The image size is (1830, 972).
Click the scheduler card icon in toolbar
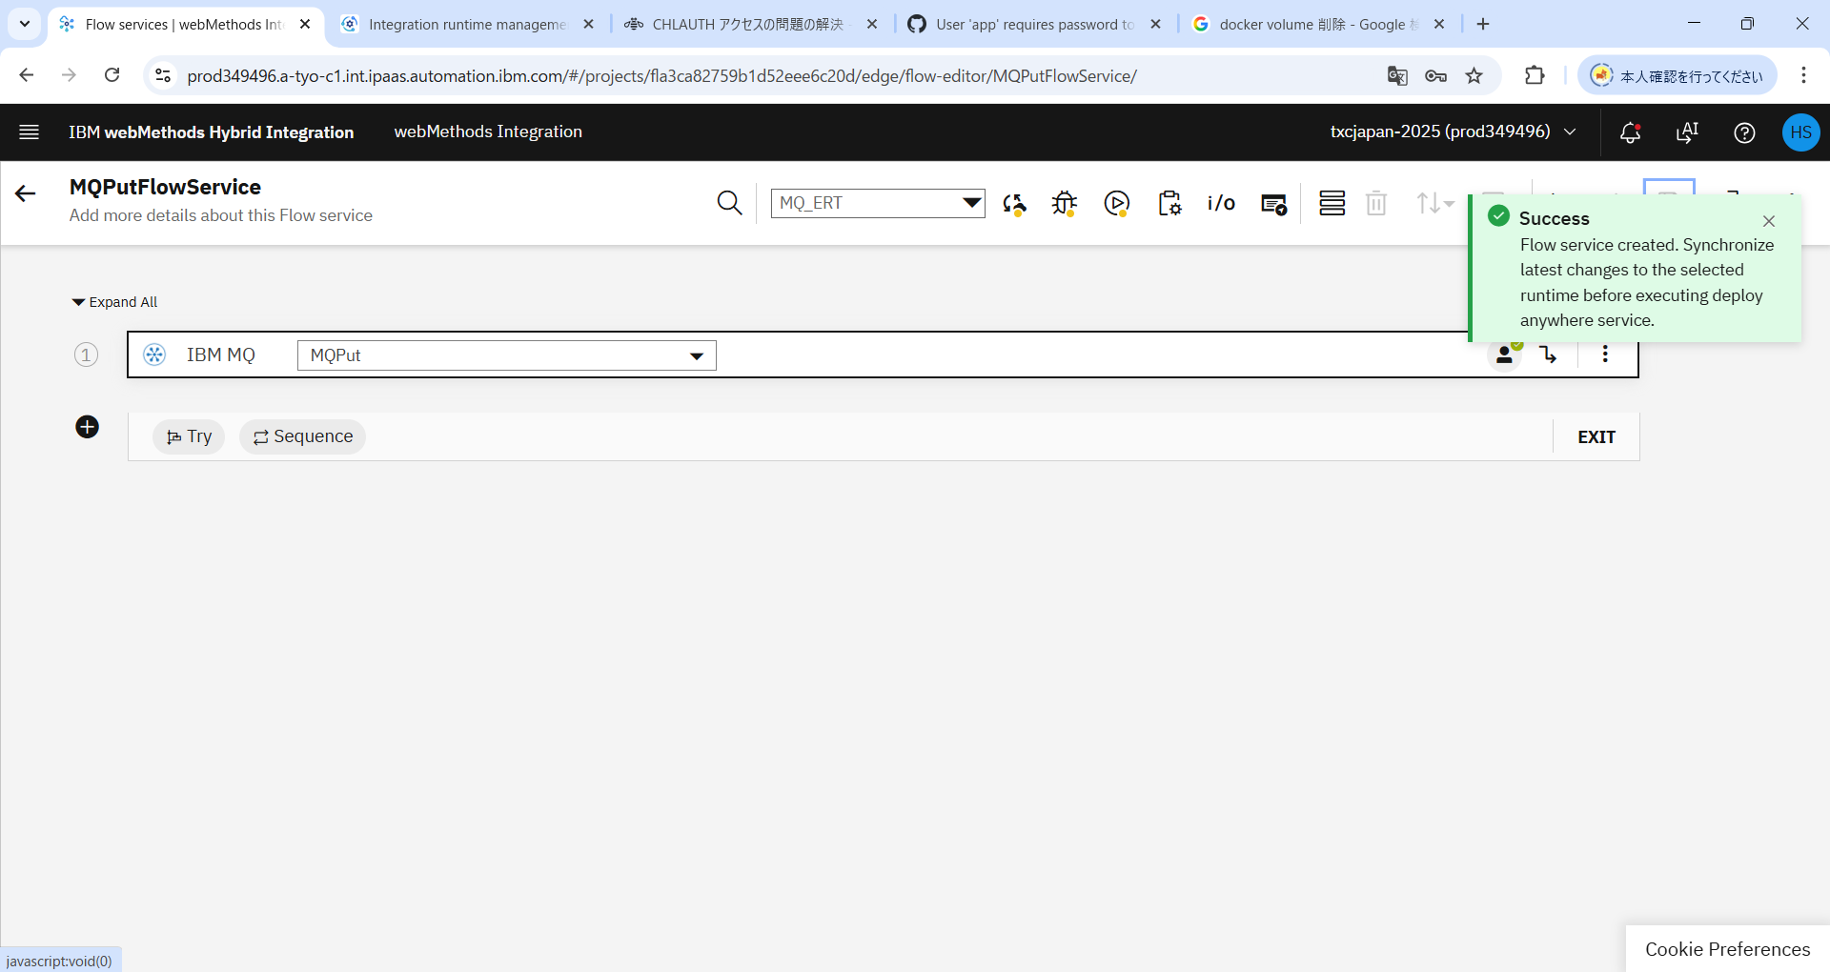1274,203
